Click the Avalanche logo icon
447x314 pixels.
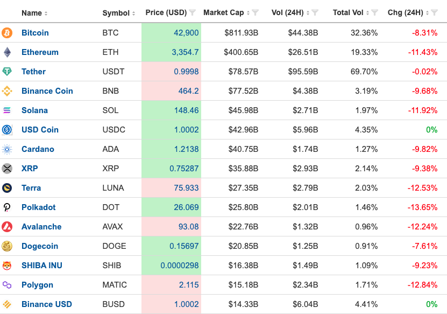pyautogui.click(x=7, y=227)
